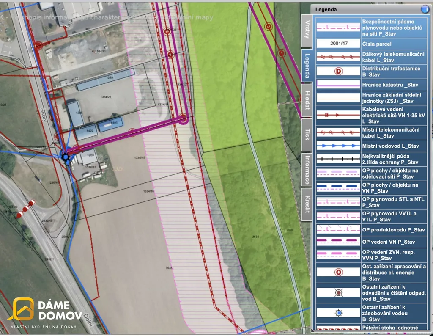433x336 pixels.
Task: Click the Místní vodovod blue arrow symbol
Action: point(338,146)
